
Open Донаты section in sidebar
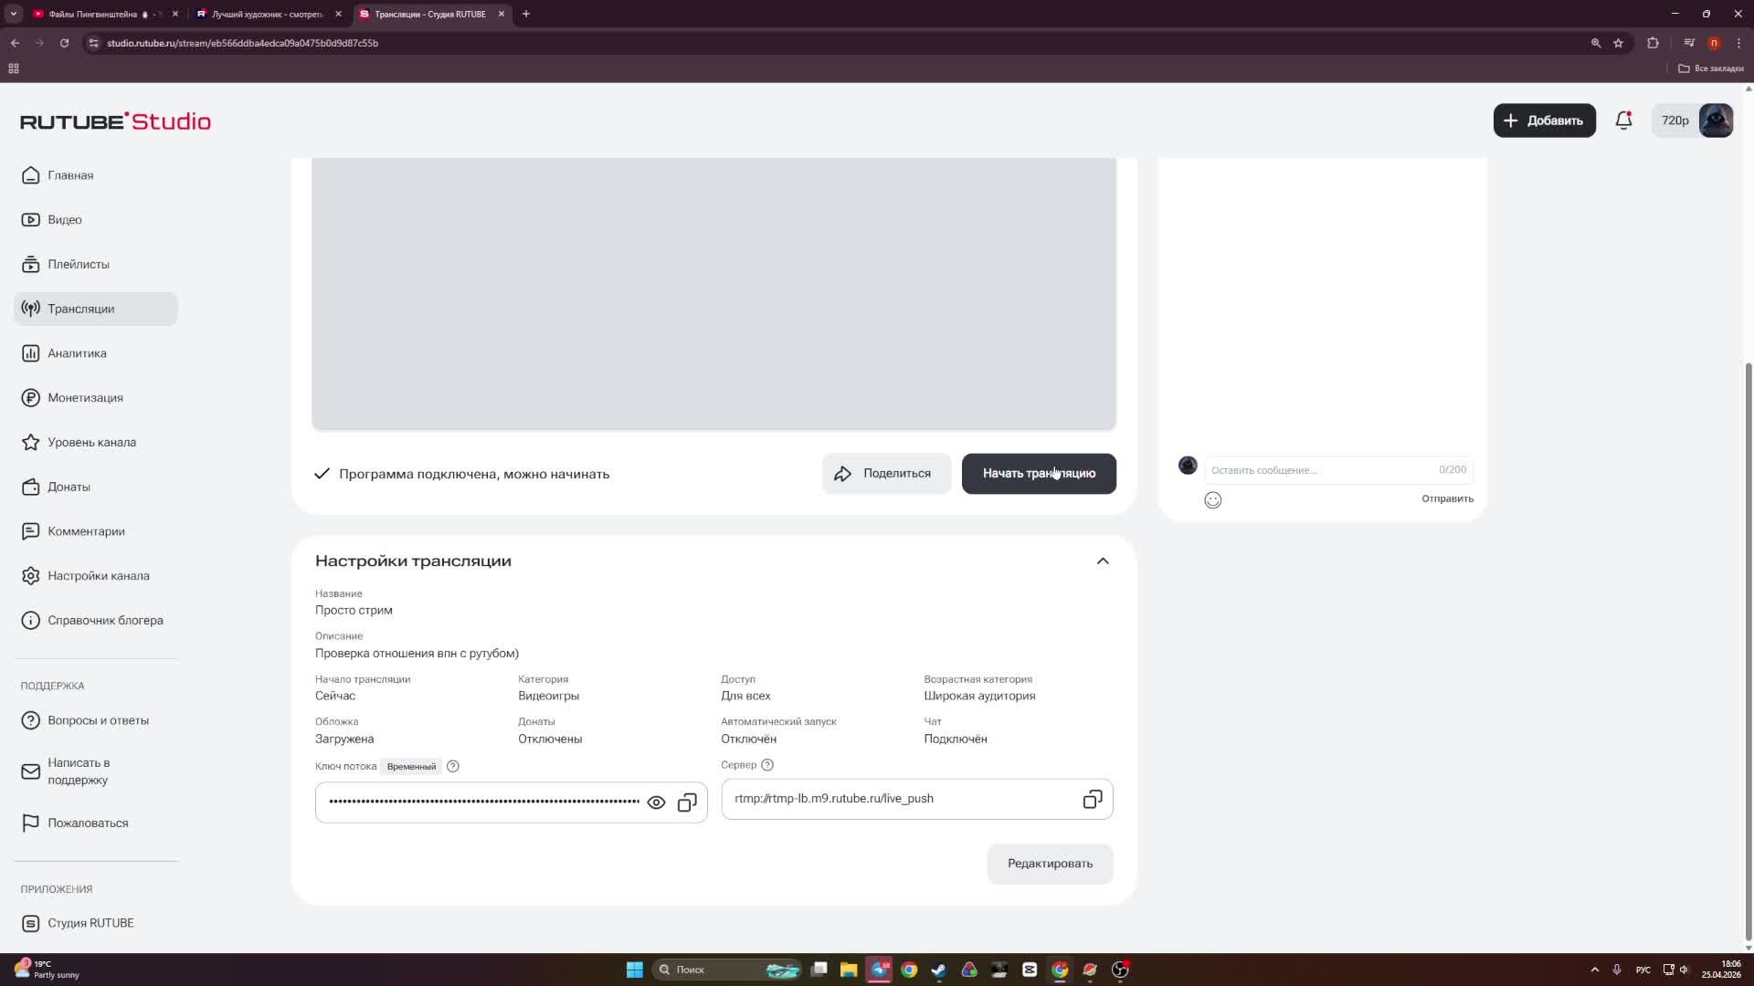point(69,487)
